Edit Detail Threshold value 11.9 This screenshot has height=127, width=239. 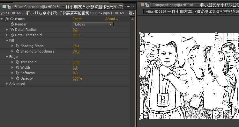[76, 35]
